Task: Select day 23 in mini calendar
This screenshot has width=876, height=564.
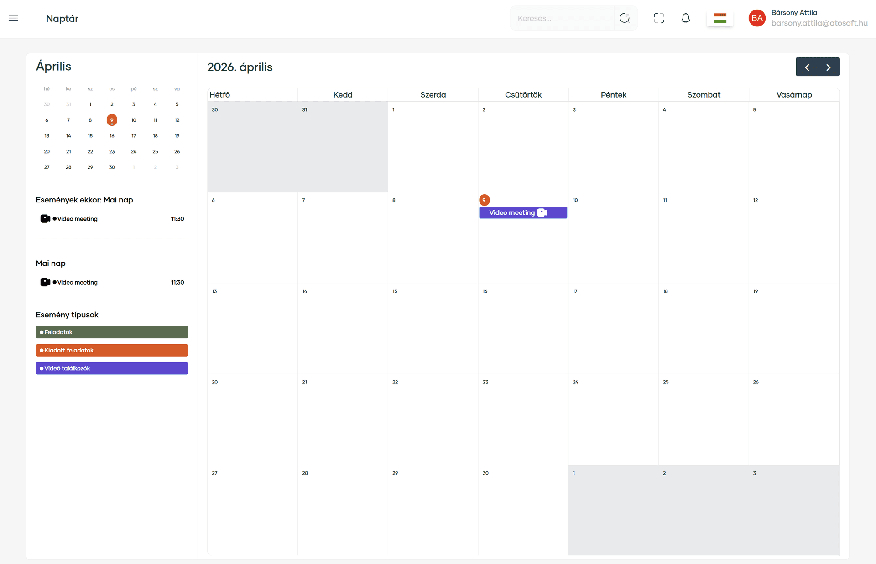Action: click(x=112, y=151)
